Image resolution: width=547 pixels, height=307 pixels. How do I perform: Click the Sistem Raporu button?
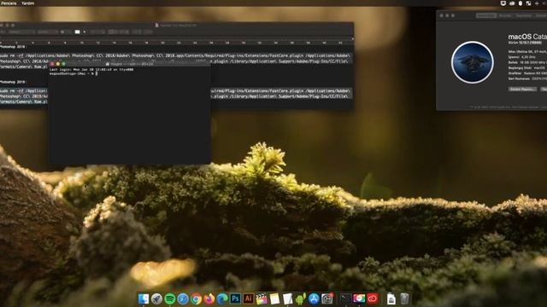tap(522, 89)
